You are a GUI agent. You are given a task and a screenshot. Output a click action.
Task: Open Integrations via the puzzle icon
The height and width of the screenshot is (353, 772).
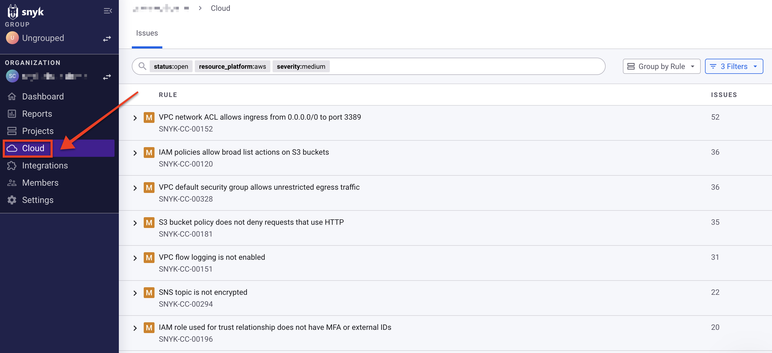coord(12,166)
